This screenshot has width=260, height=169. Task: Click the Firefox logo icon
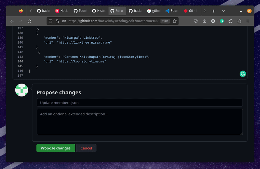pyautogui.click(x=21, y=11)
